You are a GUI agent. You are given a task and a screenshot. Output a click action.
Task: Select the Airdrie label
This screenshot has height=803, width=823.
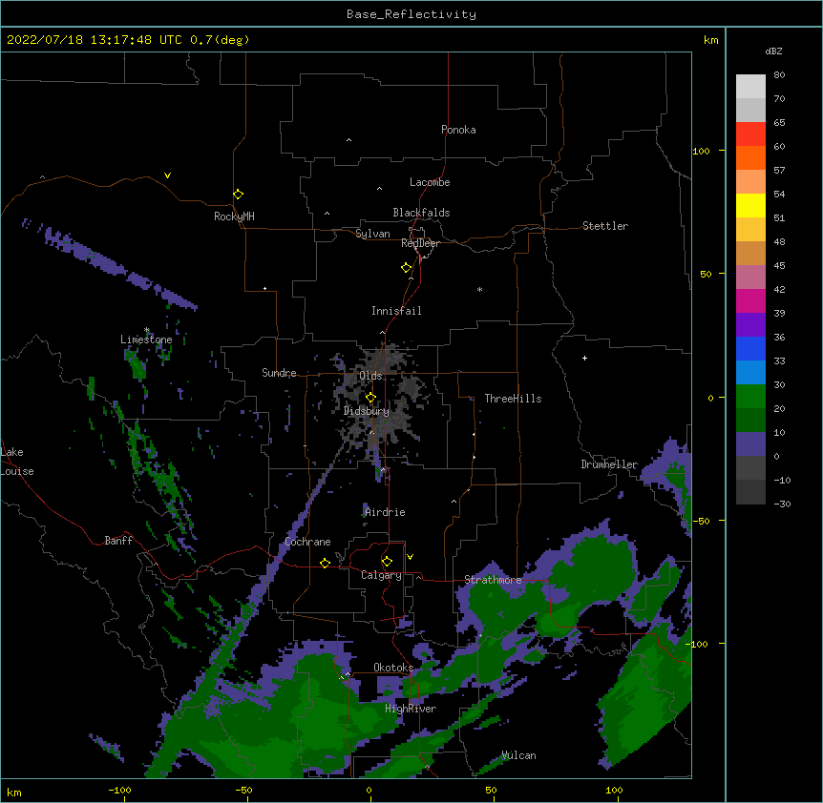[x=385, y=512]
